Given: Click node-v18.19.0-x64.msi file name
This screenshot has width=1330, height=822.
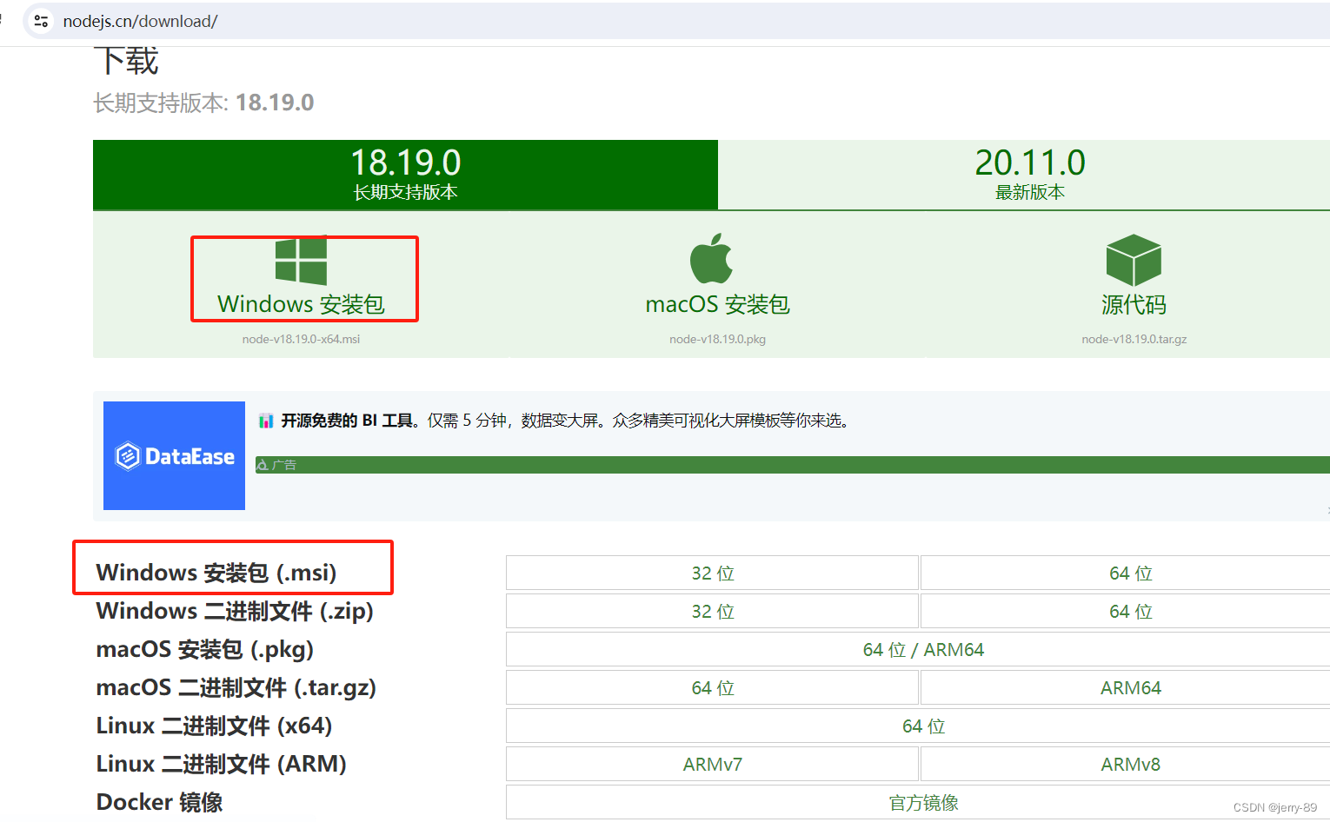Looking at the screenshot, I should [301, 339].
